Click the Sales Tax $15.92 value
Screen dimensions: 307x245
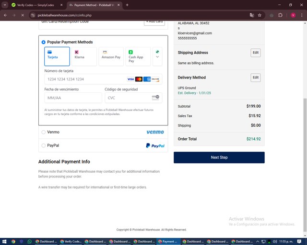255,116
